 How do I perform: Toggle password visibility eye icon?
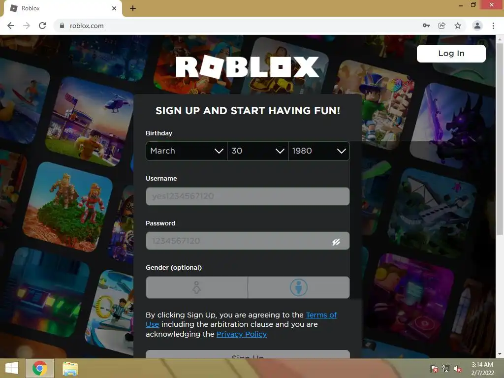tap(336, 242)
